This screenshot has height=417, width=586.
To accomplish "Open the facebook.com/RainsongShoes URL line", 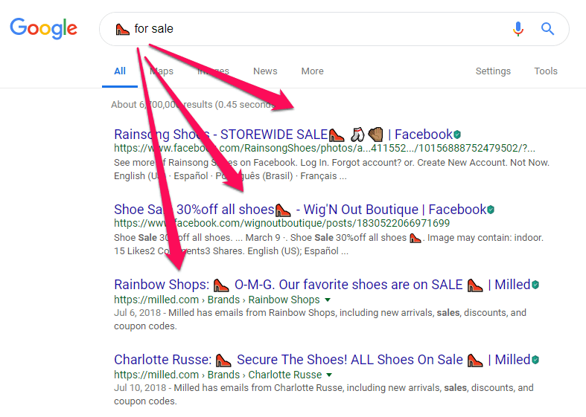I will [x=325, y=149].
